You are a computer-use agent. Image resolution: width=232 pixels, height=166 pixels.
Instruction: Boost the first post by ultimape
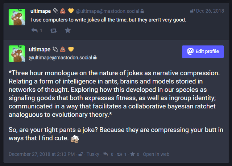(x=53, y=30)
